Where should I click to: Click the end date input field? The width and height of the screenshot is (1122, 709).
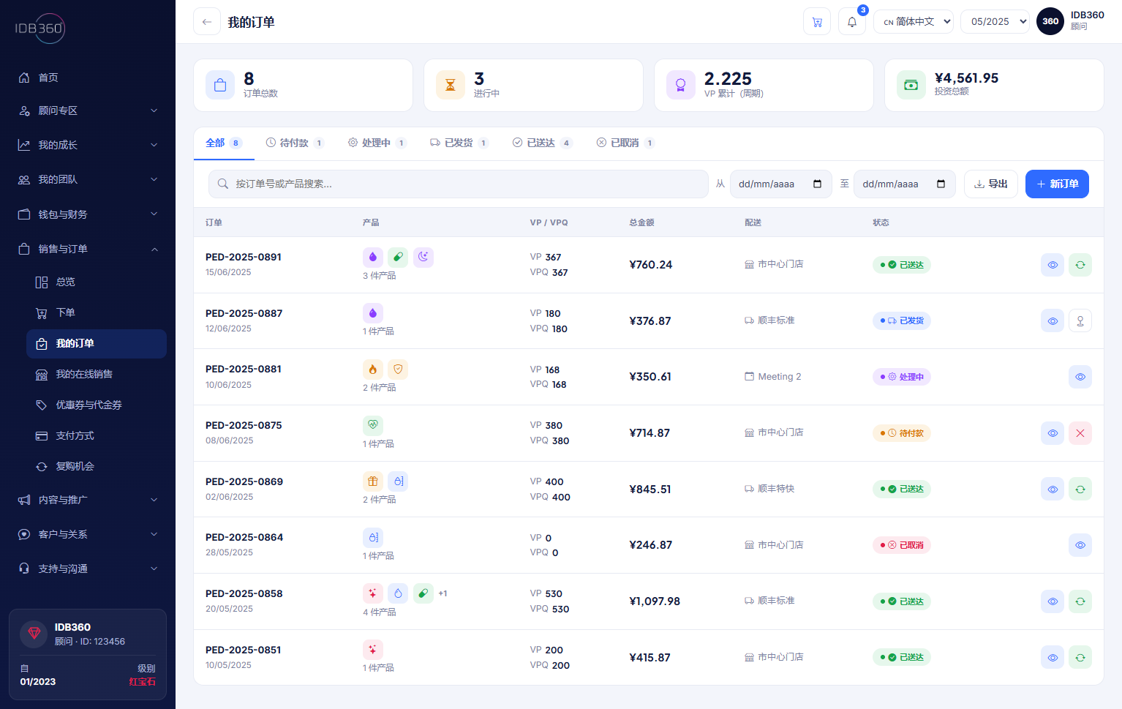[x=905, y=184]
